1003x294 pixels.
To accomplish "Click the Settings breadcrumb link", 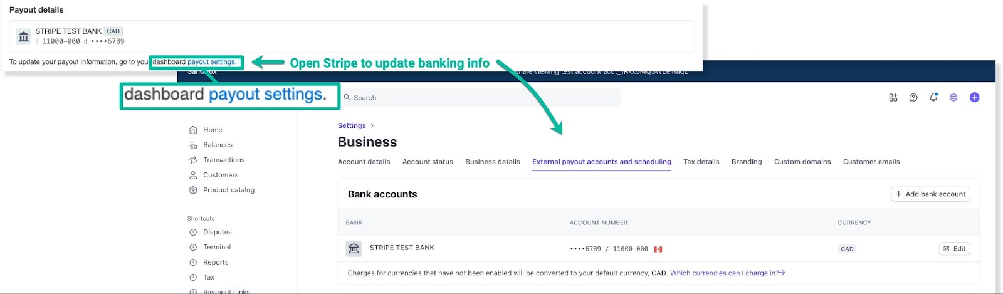I will click(x=352, y=125).
